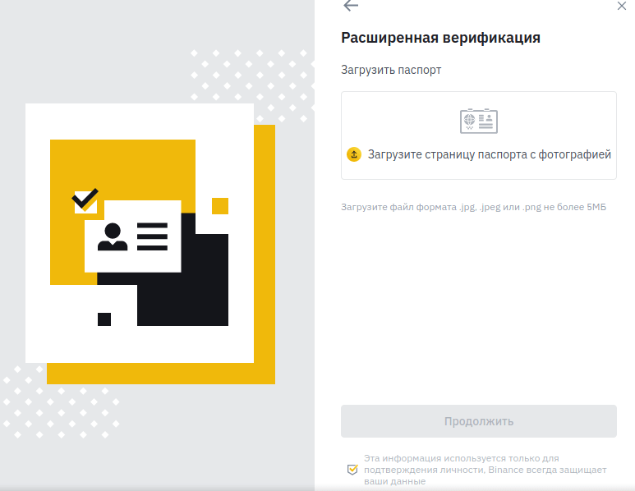Close the verification dialog with X
Image resolution: width=635 pixels, height=491 pixels.
[x=622, y=6]
